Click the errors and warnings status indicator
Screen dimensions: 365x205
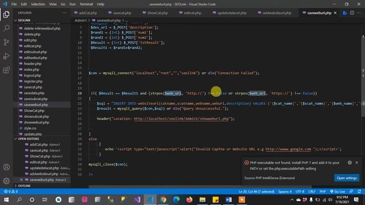(11, 191)
